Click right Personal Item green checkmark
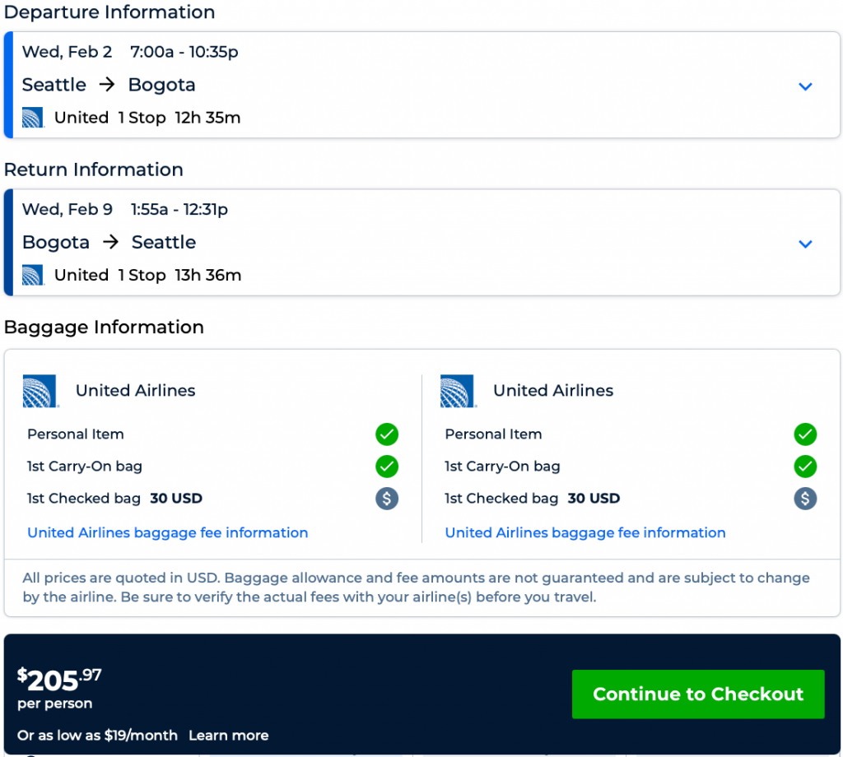 (x=804, y=434)
